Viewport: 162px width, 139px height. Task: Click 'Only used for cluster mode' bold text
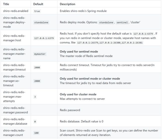pyautogui.click(x=78, y=94)
